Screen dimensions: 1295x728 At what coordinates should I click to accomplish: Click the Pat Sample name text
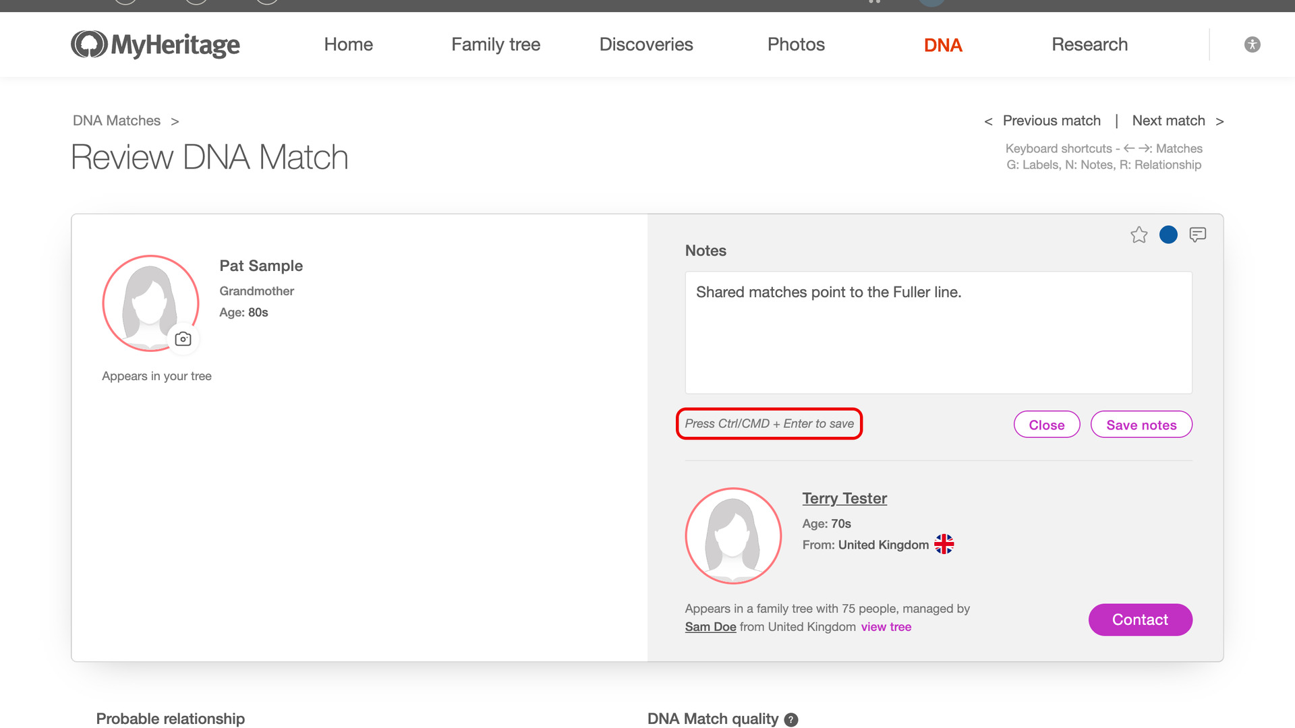pos(261,266)
